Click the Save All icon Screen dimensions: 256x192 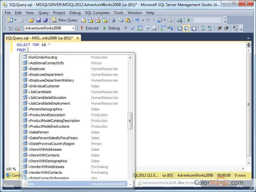click(x=45, y=20)
